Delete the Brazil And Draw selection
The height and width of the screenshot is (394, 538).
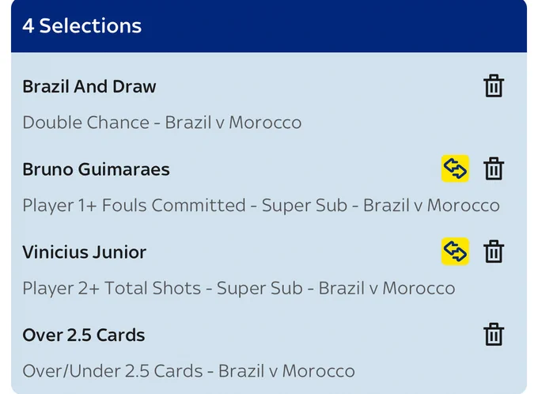(494, 86)
